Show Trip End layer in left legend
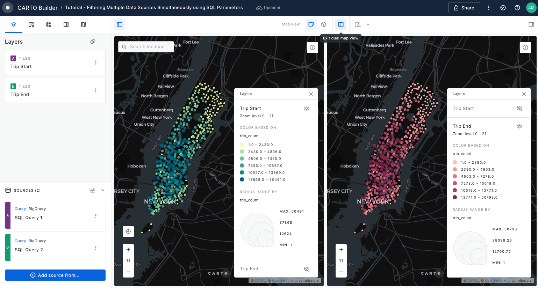The height and width of the screenshot is (288, 538). pyautogui.click(x=307, y=269)
